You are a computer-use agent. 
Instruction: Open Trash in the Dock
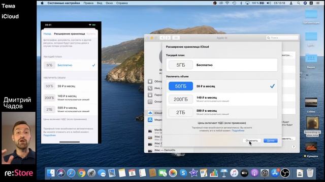310,173
